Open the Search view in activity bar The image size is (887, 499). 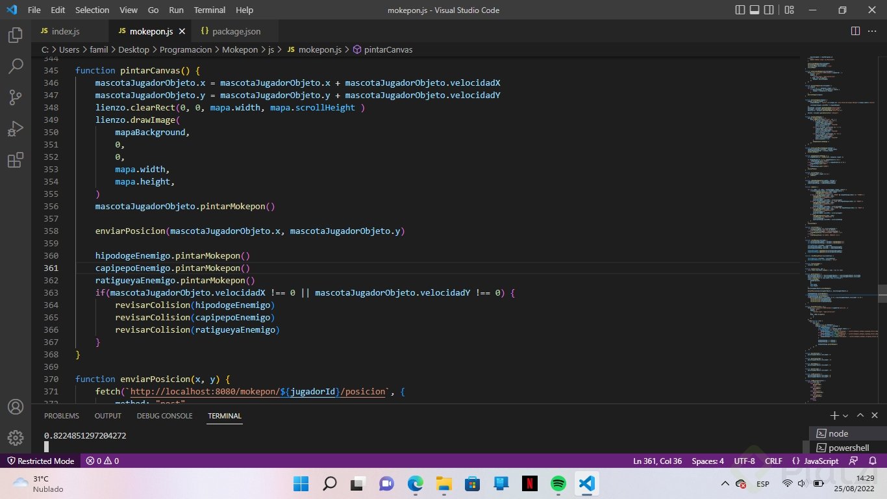tap(16, 66)
